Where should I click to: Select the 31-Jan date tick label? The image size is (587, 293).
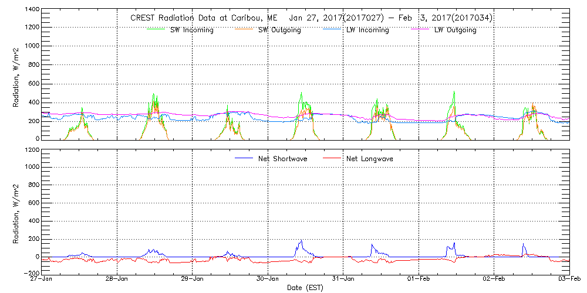(343, 279)
